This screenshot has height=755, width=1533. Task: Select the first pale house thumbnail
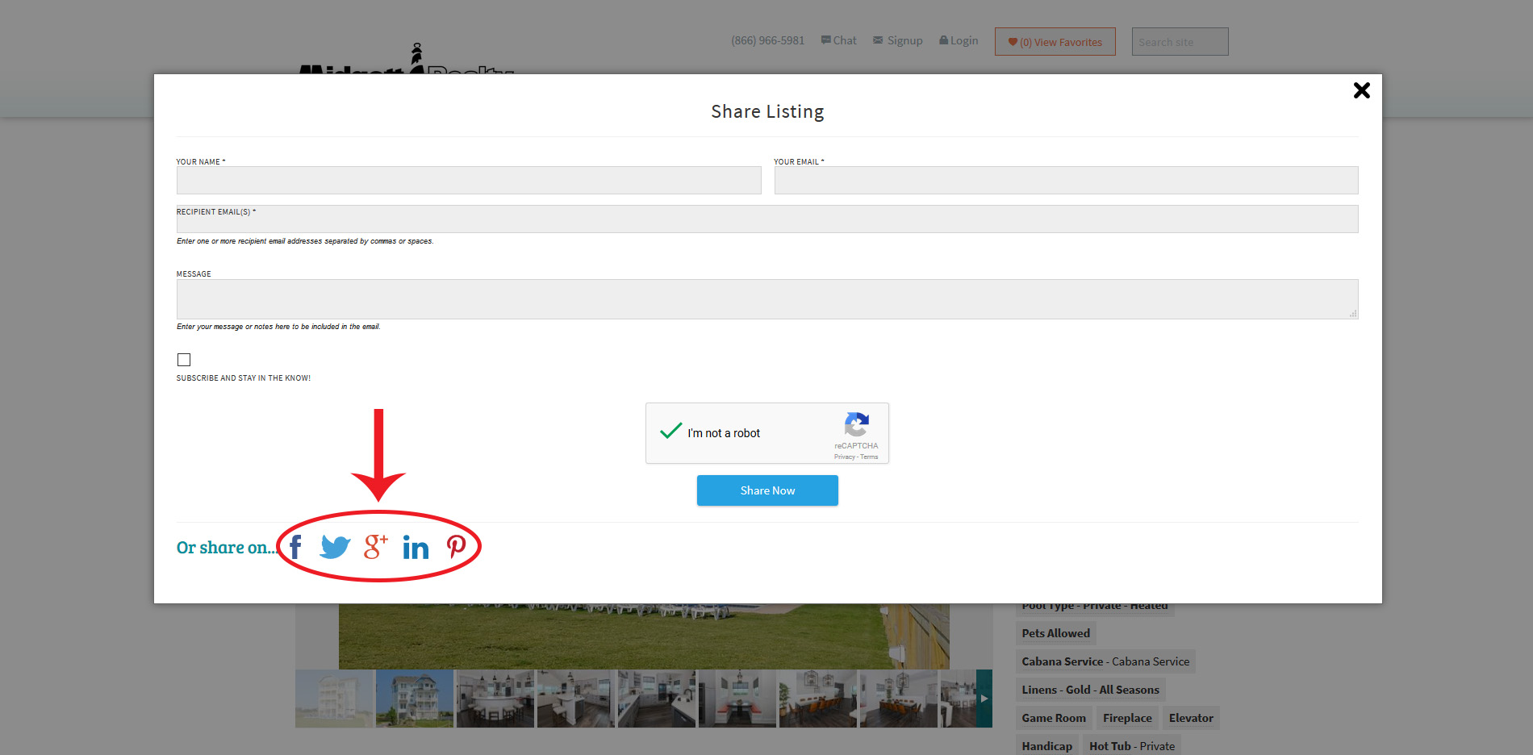click(334, 699)
